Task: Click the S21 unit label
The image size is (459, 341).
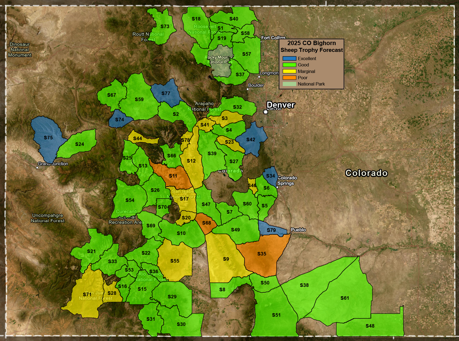Action: pos(91,251)
